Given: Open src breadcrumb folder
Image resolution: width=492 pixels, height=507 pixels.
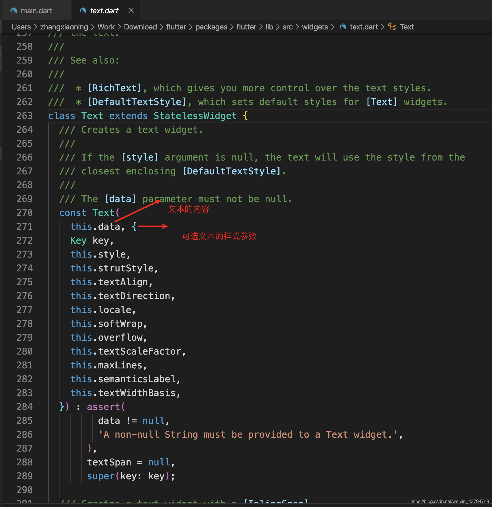Looking at the screenshot, I should pos(287,27).
